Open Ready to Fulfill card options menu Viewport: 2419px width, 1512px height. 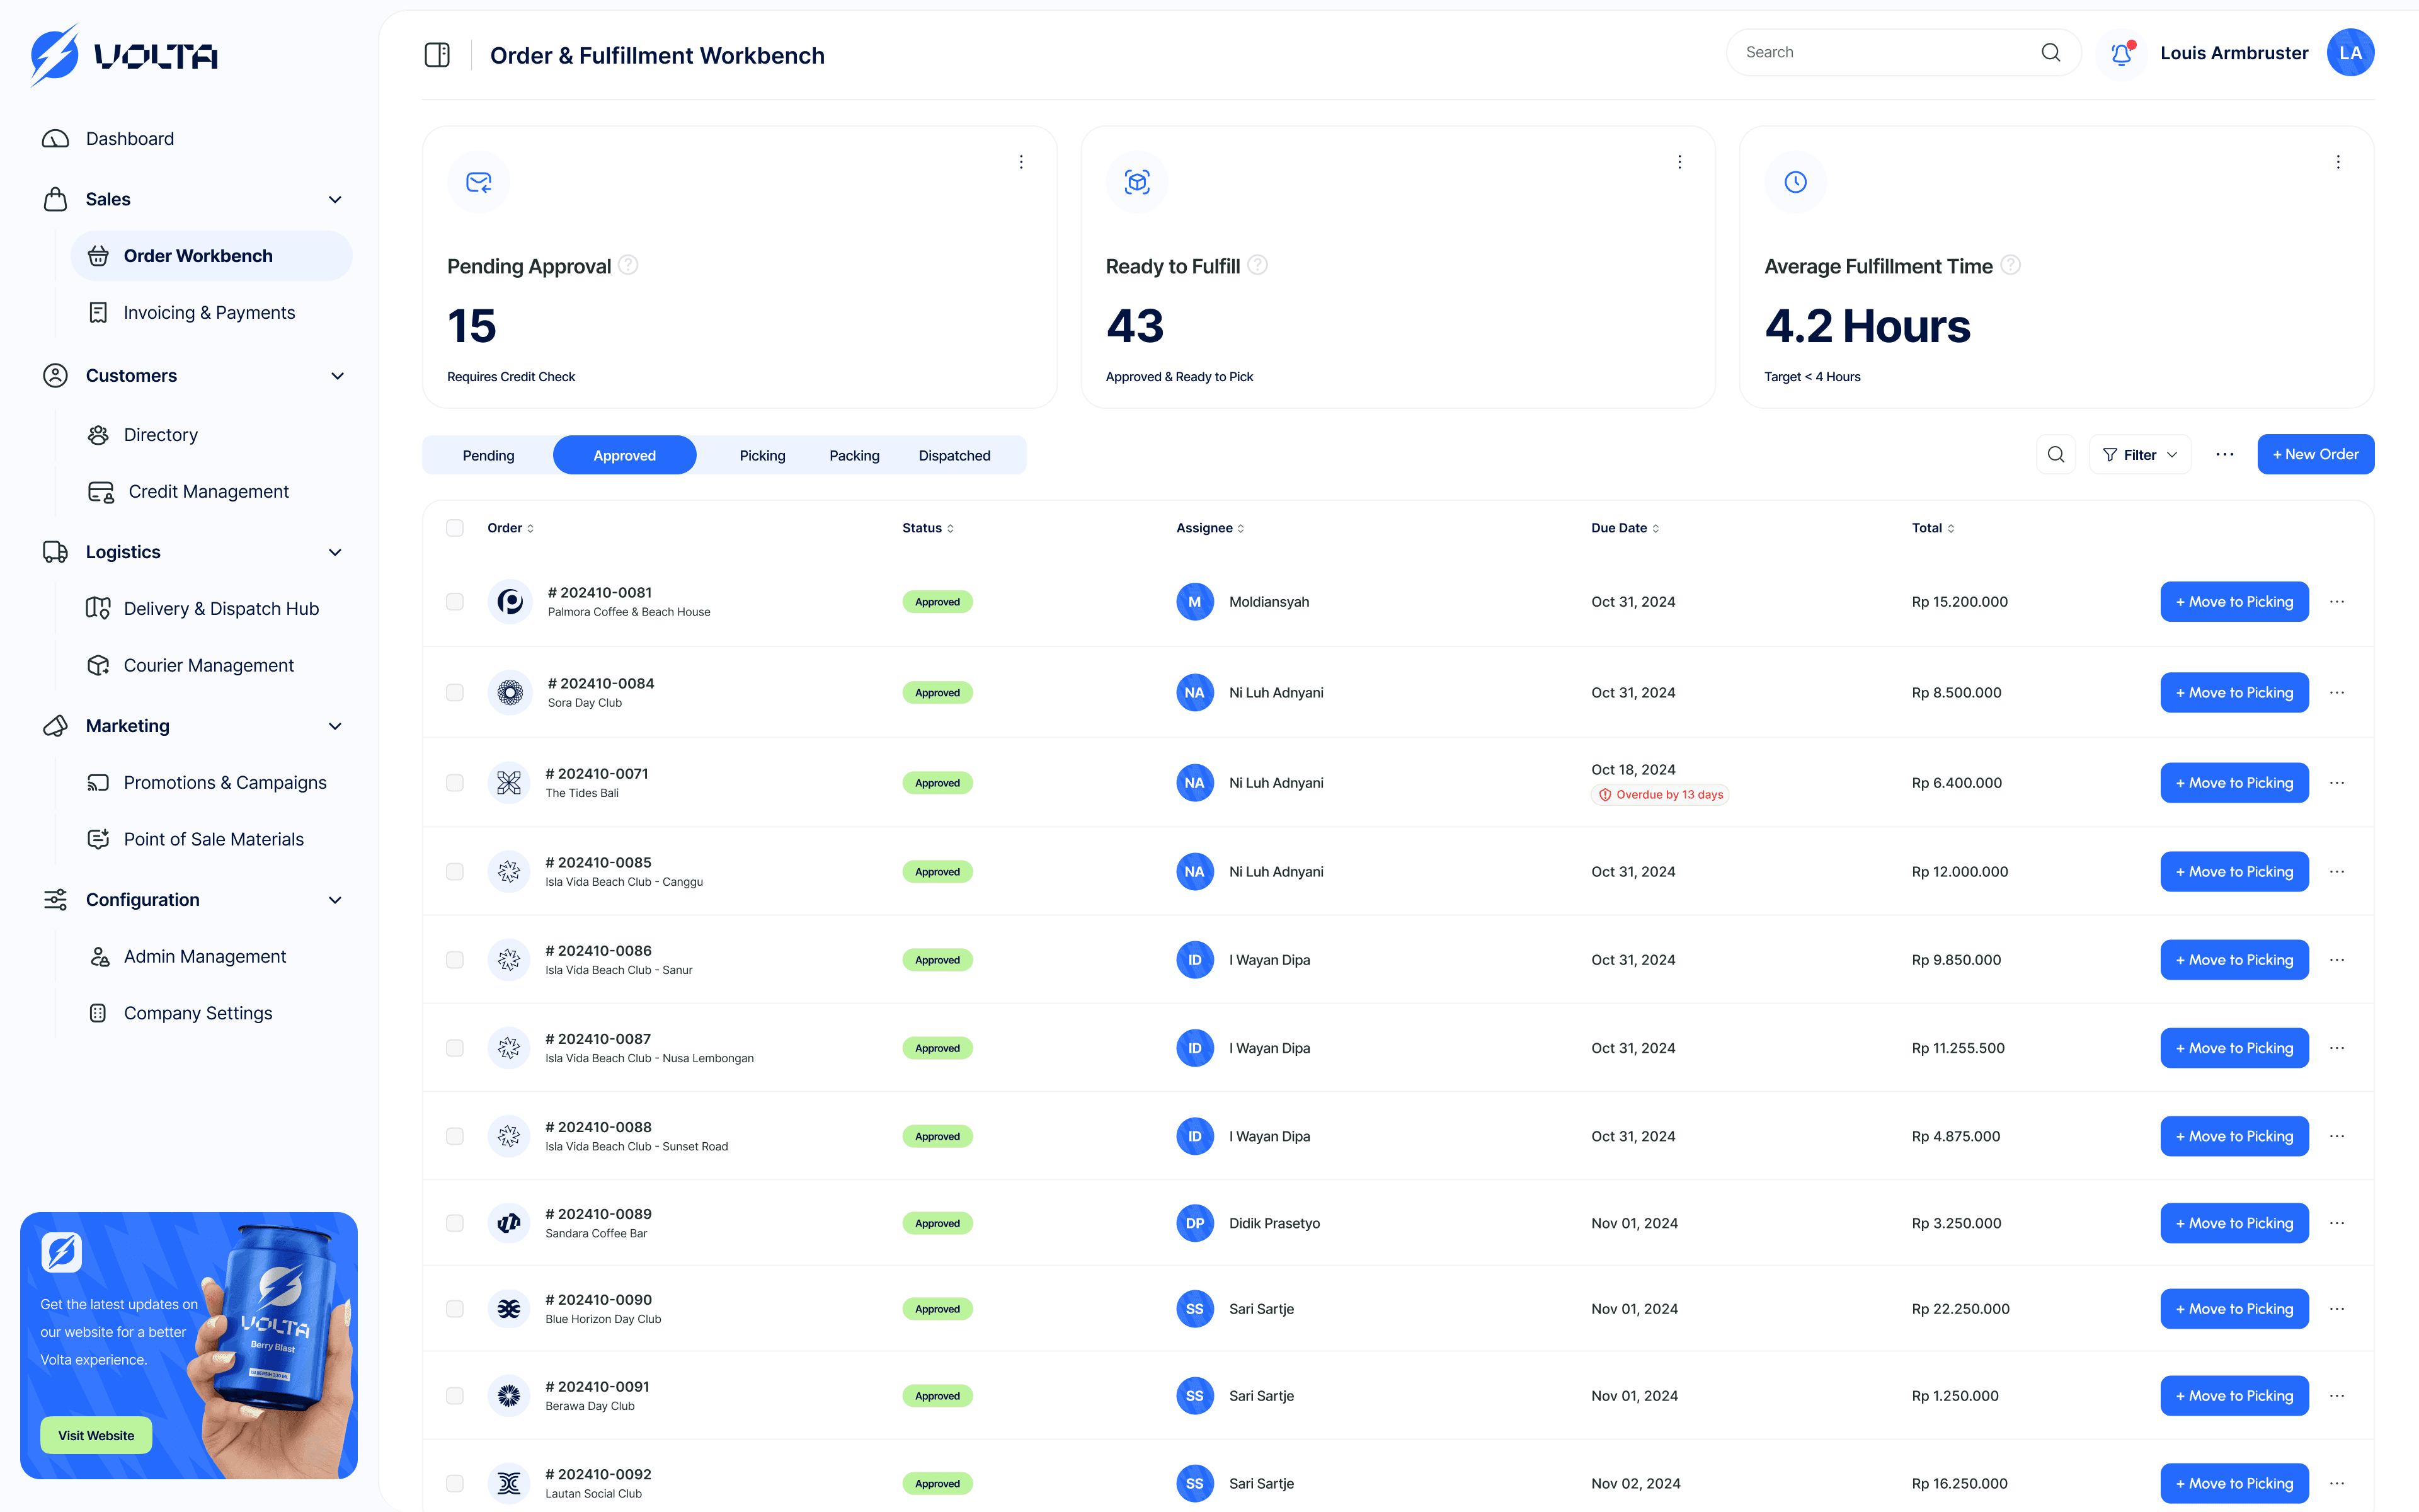click(x=1679, y=162)
